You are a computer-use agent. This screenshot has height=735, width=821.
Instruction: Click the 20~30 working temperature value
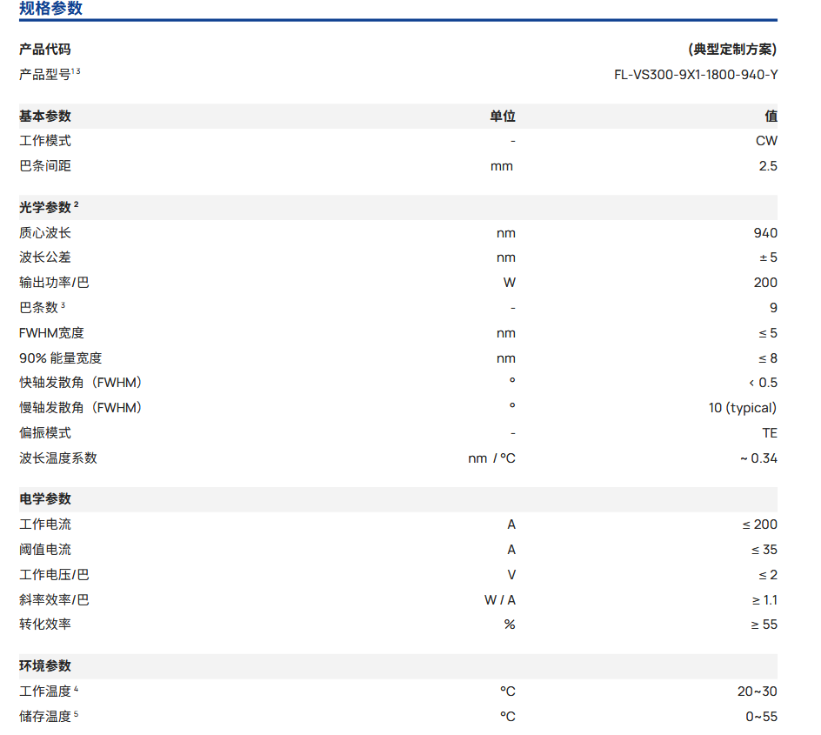[757, 692]
